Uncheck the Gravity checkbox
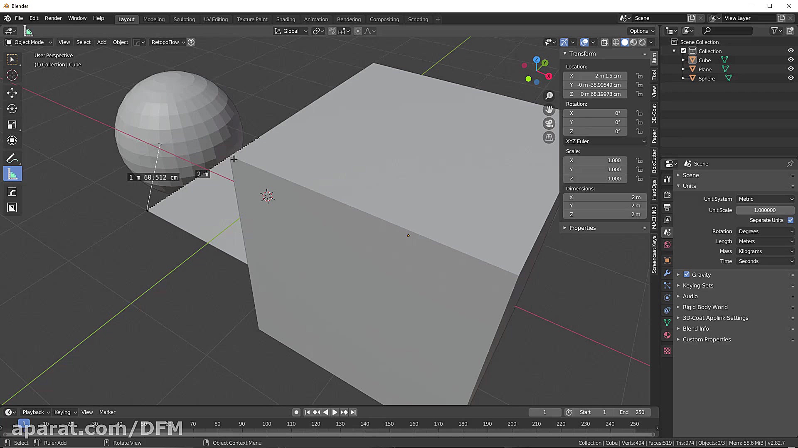The height and width of the screenshot is (448, 798). click(x=687, y=275)
